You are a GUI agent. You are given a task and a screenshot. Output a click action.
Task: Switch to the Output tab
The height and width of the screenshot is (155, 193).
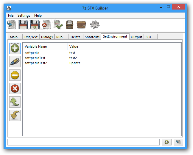(x=136, y=37)
